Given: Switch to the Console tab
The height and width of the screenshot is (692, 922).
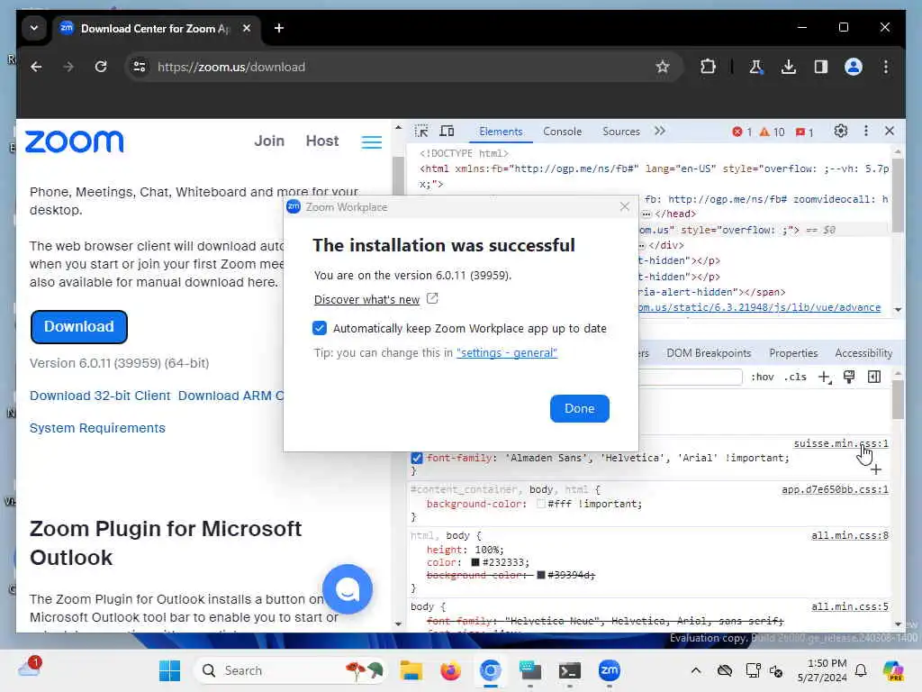Looking at the screenshot, I should [562, 132].
